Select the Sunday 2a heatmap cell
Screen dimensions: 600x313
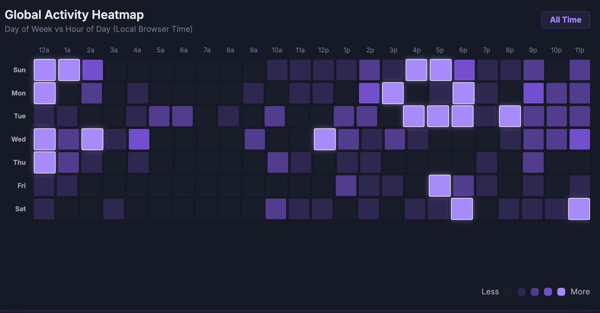pyautogui.click(x=92, y=70)
